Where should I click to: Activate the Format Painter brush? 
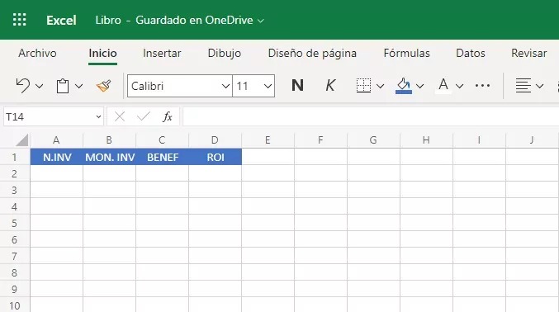[104, 86]
